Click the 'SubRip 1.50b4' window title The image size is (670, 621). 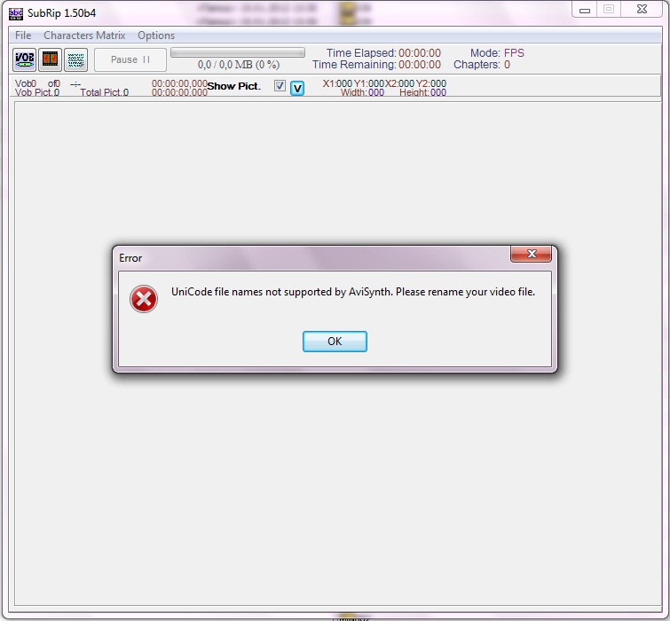click(62, 13)
